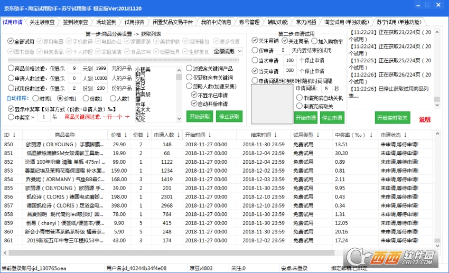Enable 商品价格过滤 option
Image resolution: width=449 pixels, height=273 pixels.
[x=11, y=68]
